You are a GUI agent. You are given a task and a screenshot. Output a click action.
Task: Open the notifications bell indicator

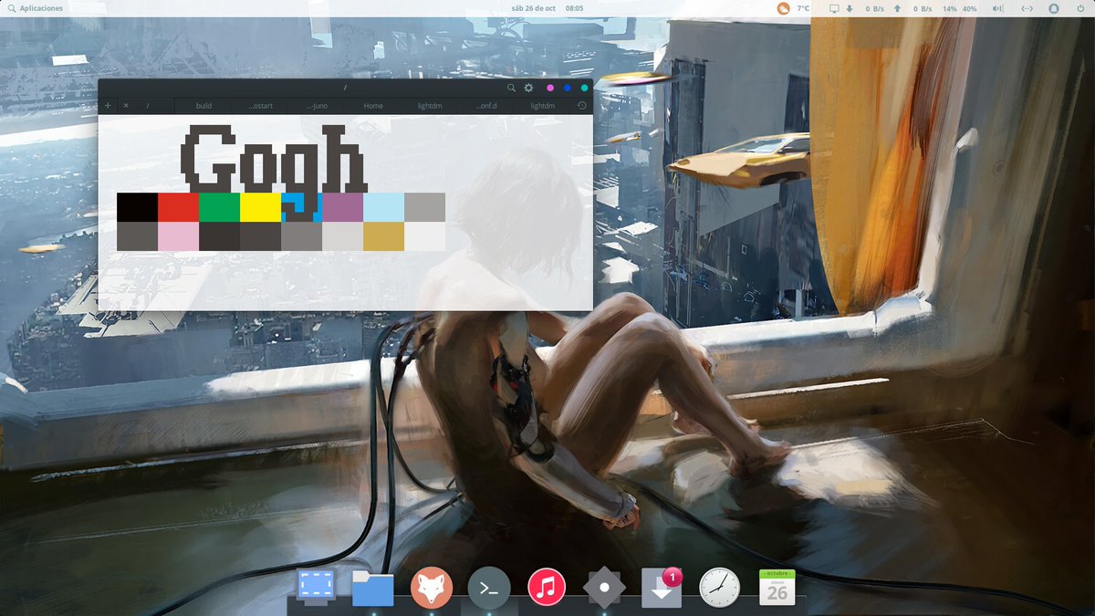[x=1054, y=8]
